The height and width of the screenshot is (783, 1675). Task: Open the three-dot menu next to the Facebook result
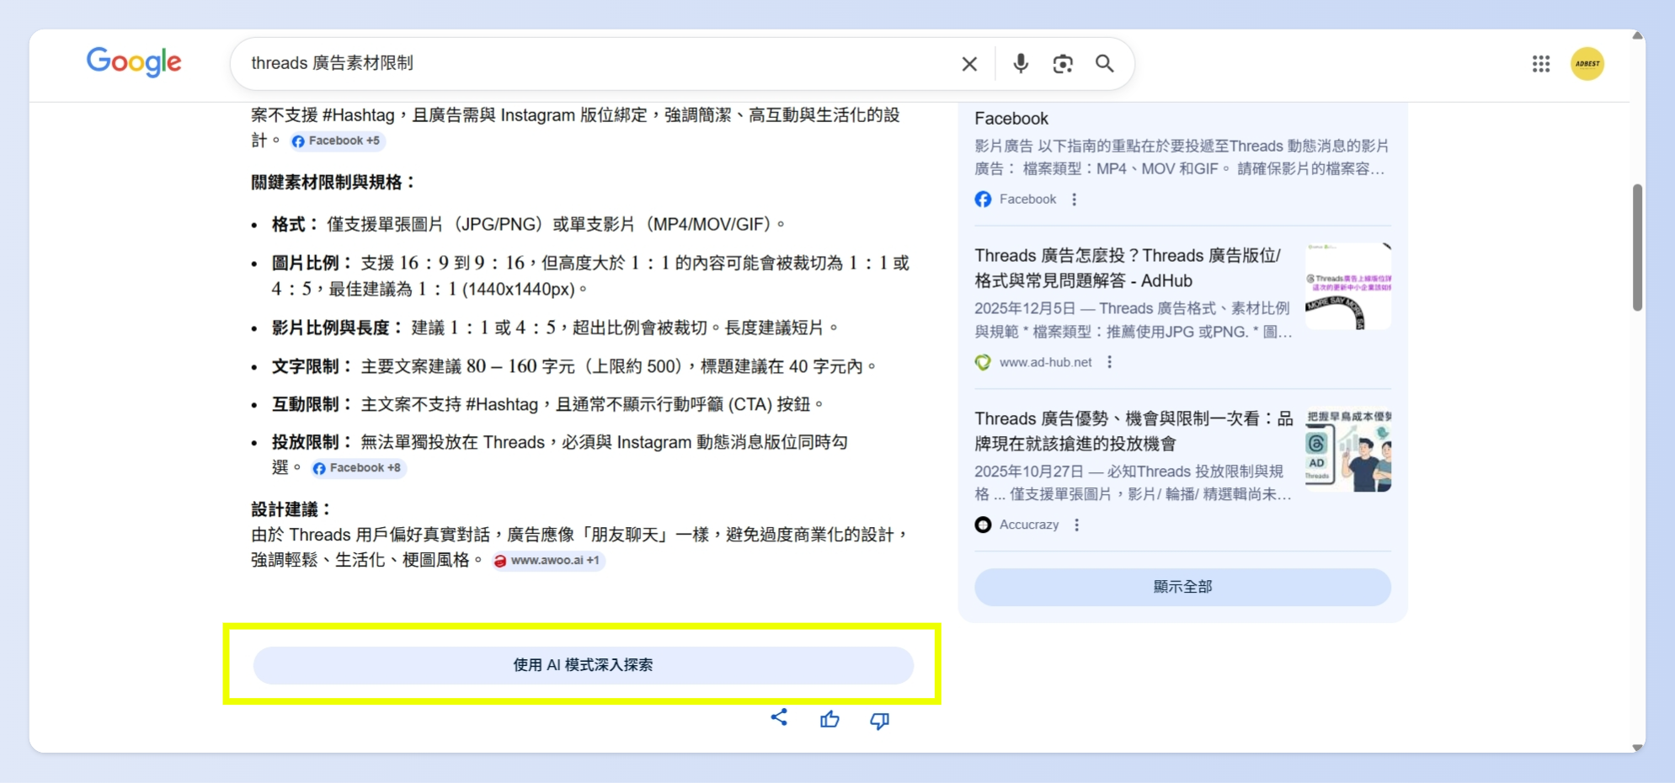(x=1073, y=200)
